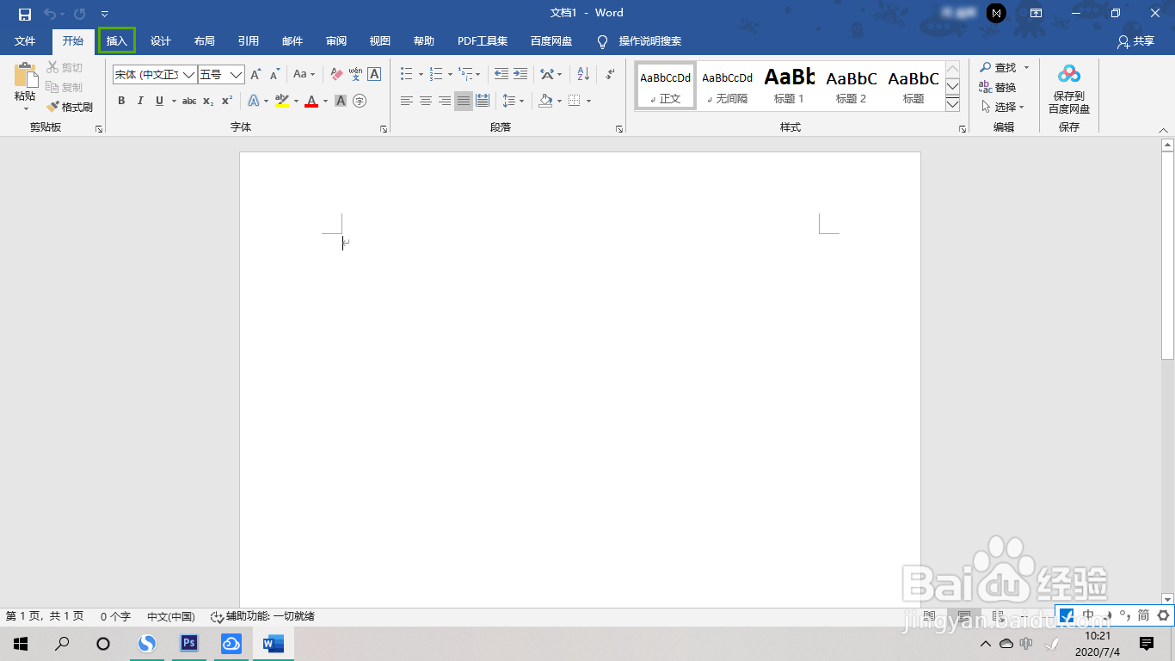Image resolution: width=1175 pixels, height=661 pixels.
Task: Click the vertical scrollbar down arrow
Action: 1167,599
